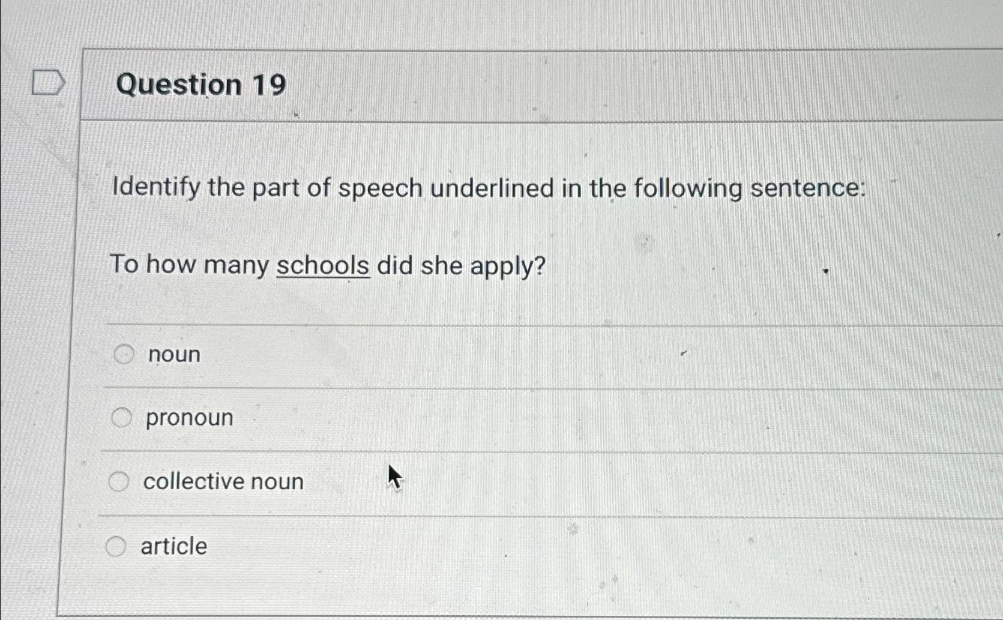
Task: Click the collective noun answer label
Action: point(223,481)
